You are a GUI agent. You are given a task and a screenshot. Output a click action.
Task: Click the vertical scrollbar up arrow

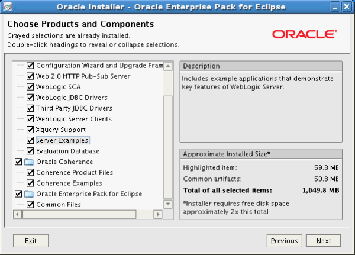pos(168,66)
